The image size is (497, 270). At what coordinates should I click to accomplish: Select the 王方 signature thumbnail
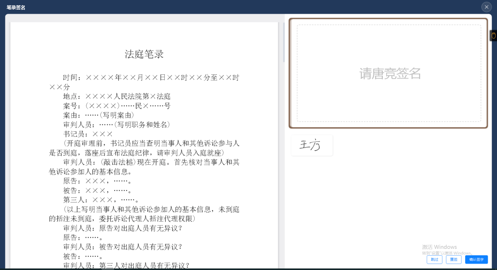(x=312, y=145)
